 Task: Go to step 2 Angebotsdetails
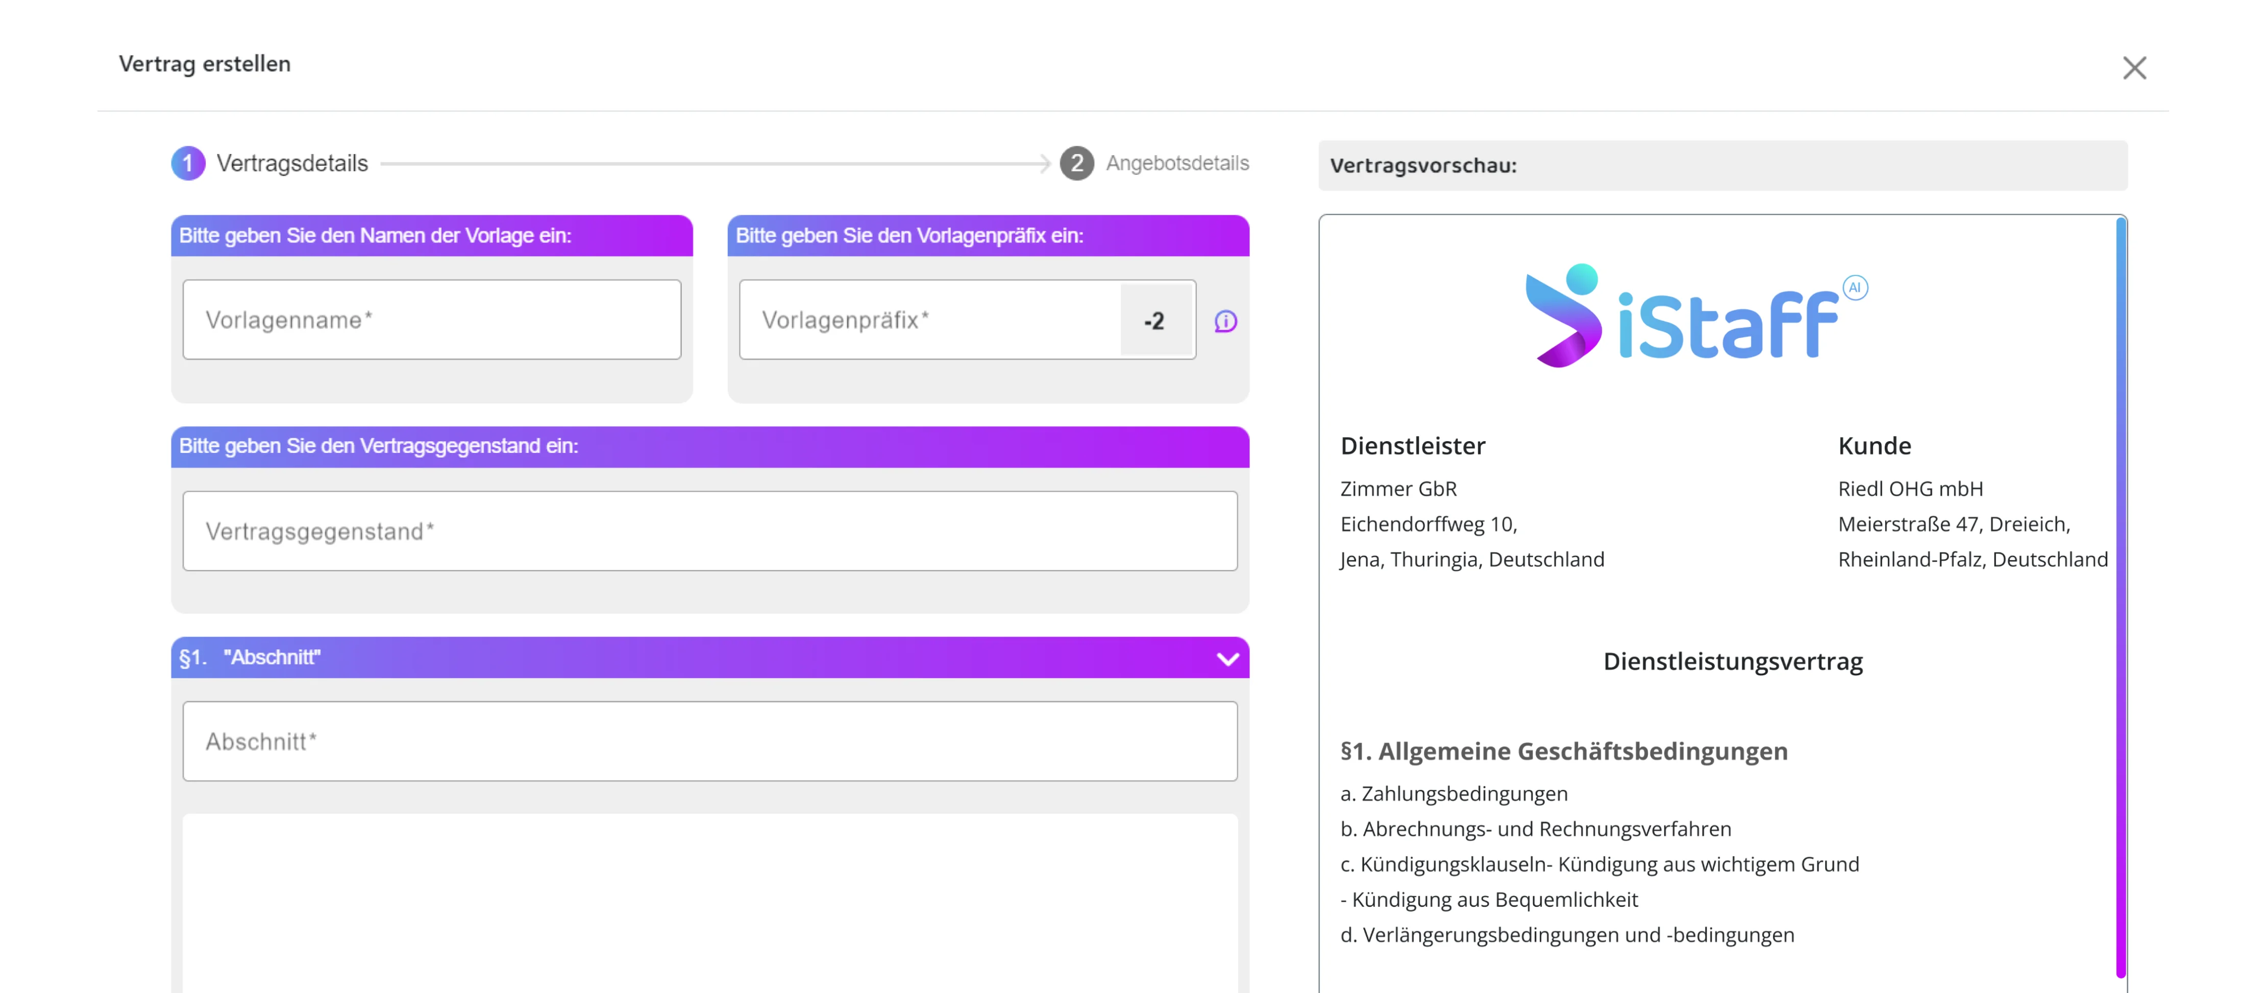[1154, 163]
